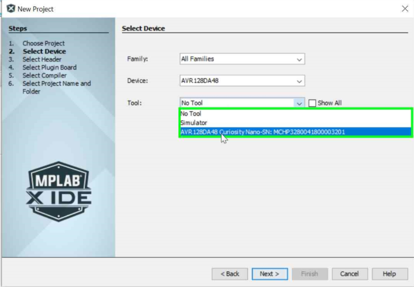Screen dimensions: 414x287
Task: Click the Select Header step
Action: 42,59
